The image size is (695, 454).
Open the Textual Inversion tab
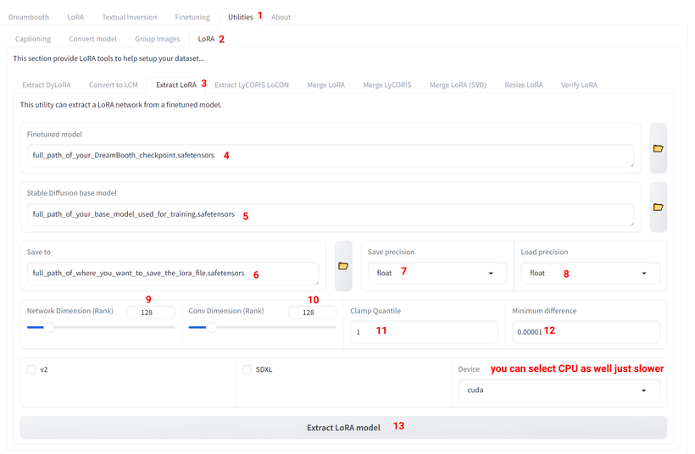coord(130,17)
